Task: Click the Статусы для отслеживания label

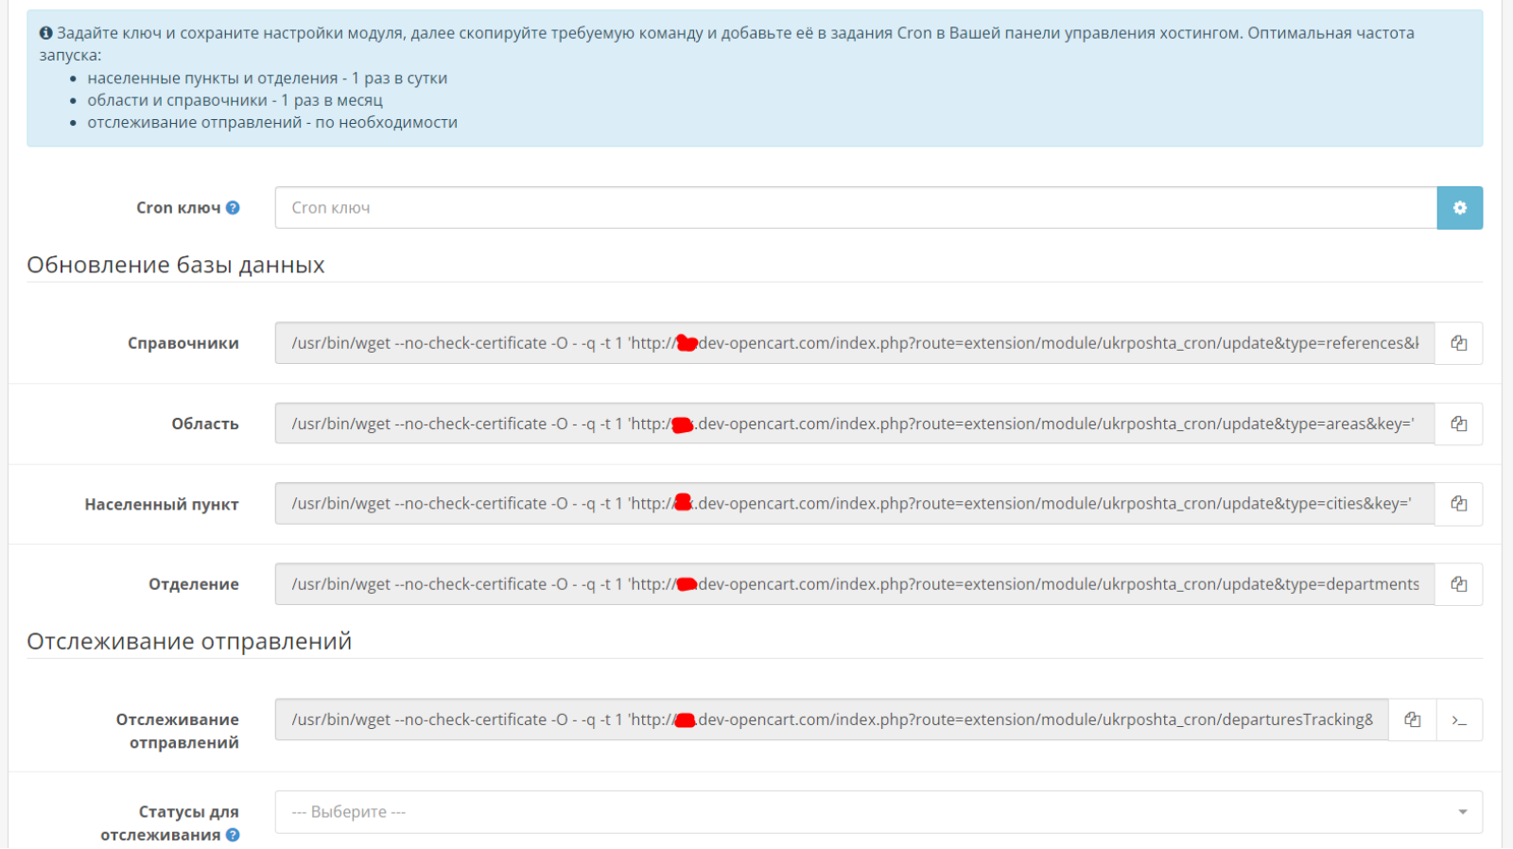Action: [x=170, y=823]
